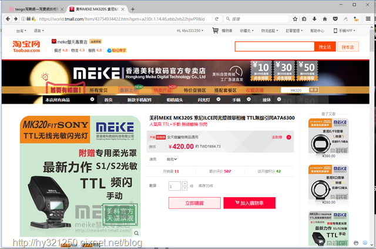
Task: Click 加入購物車 add to cart button
Action: (249, 203)
